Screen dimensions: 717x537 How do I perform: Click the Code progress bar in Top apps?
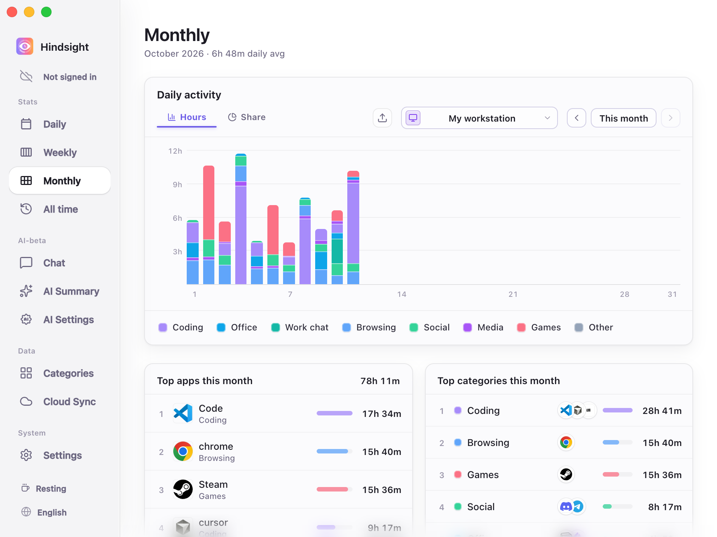(335, 413)
